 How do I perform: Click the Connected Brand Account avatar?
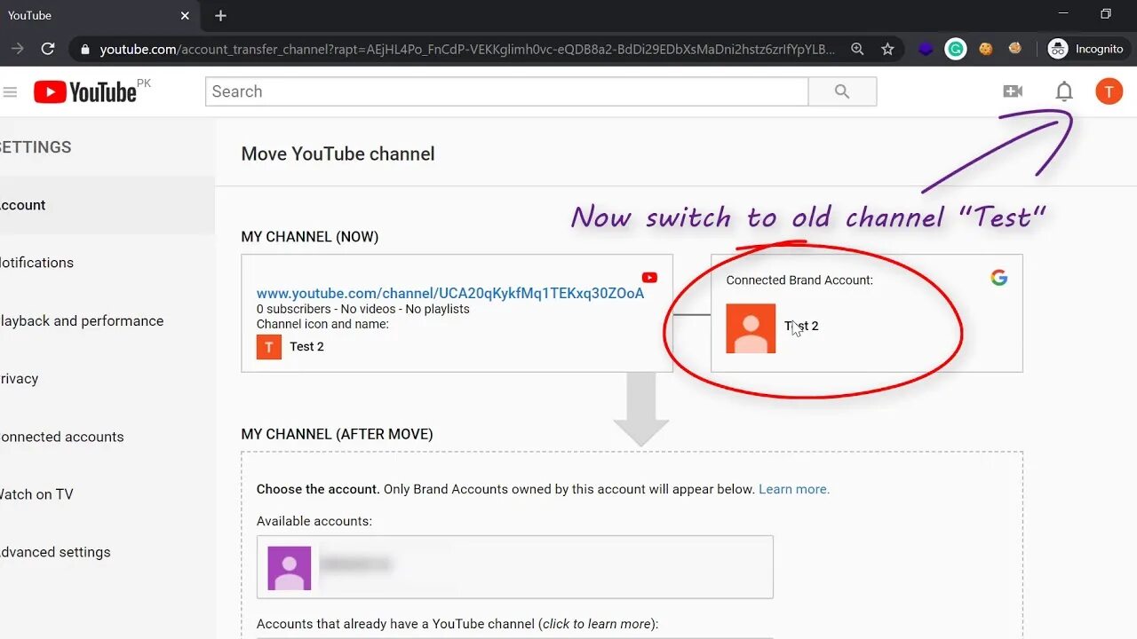(x=751, y=328)
